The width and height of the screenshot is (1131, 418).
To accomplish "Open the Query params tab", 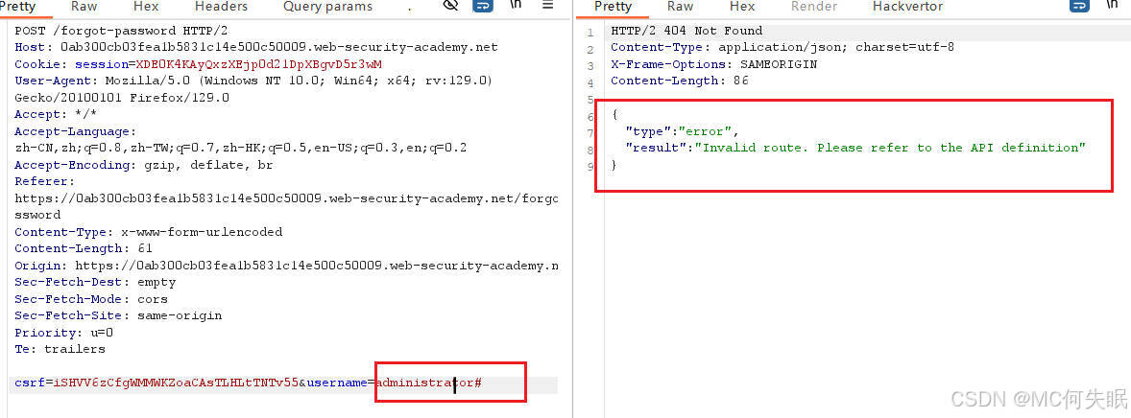I will [x=327, y=7].
